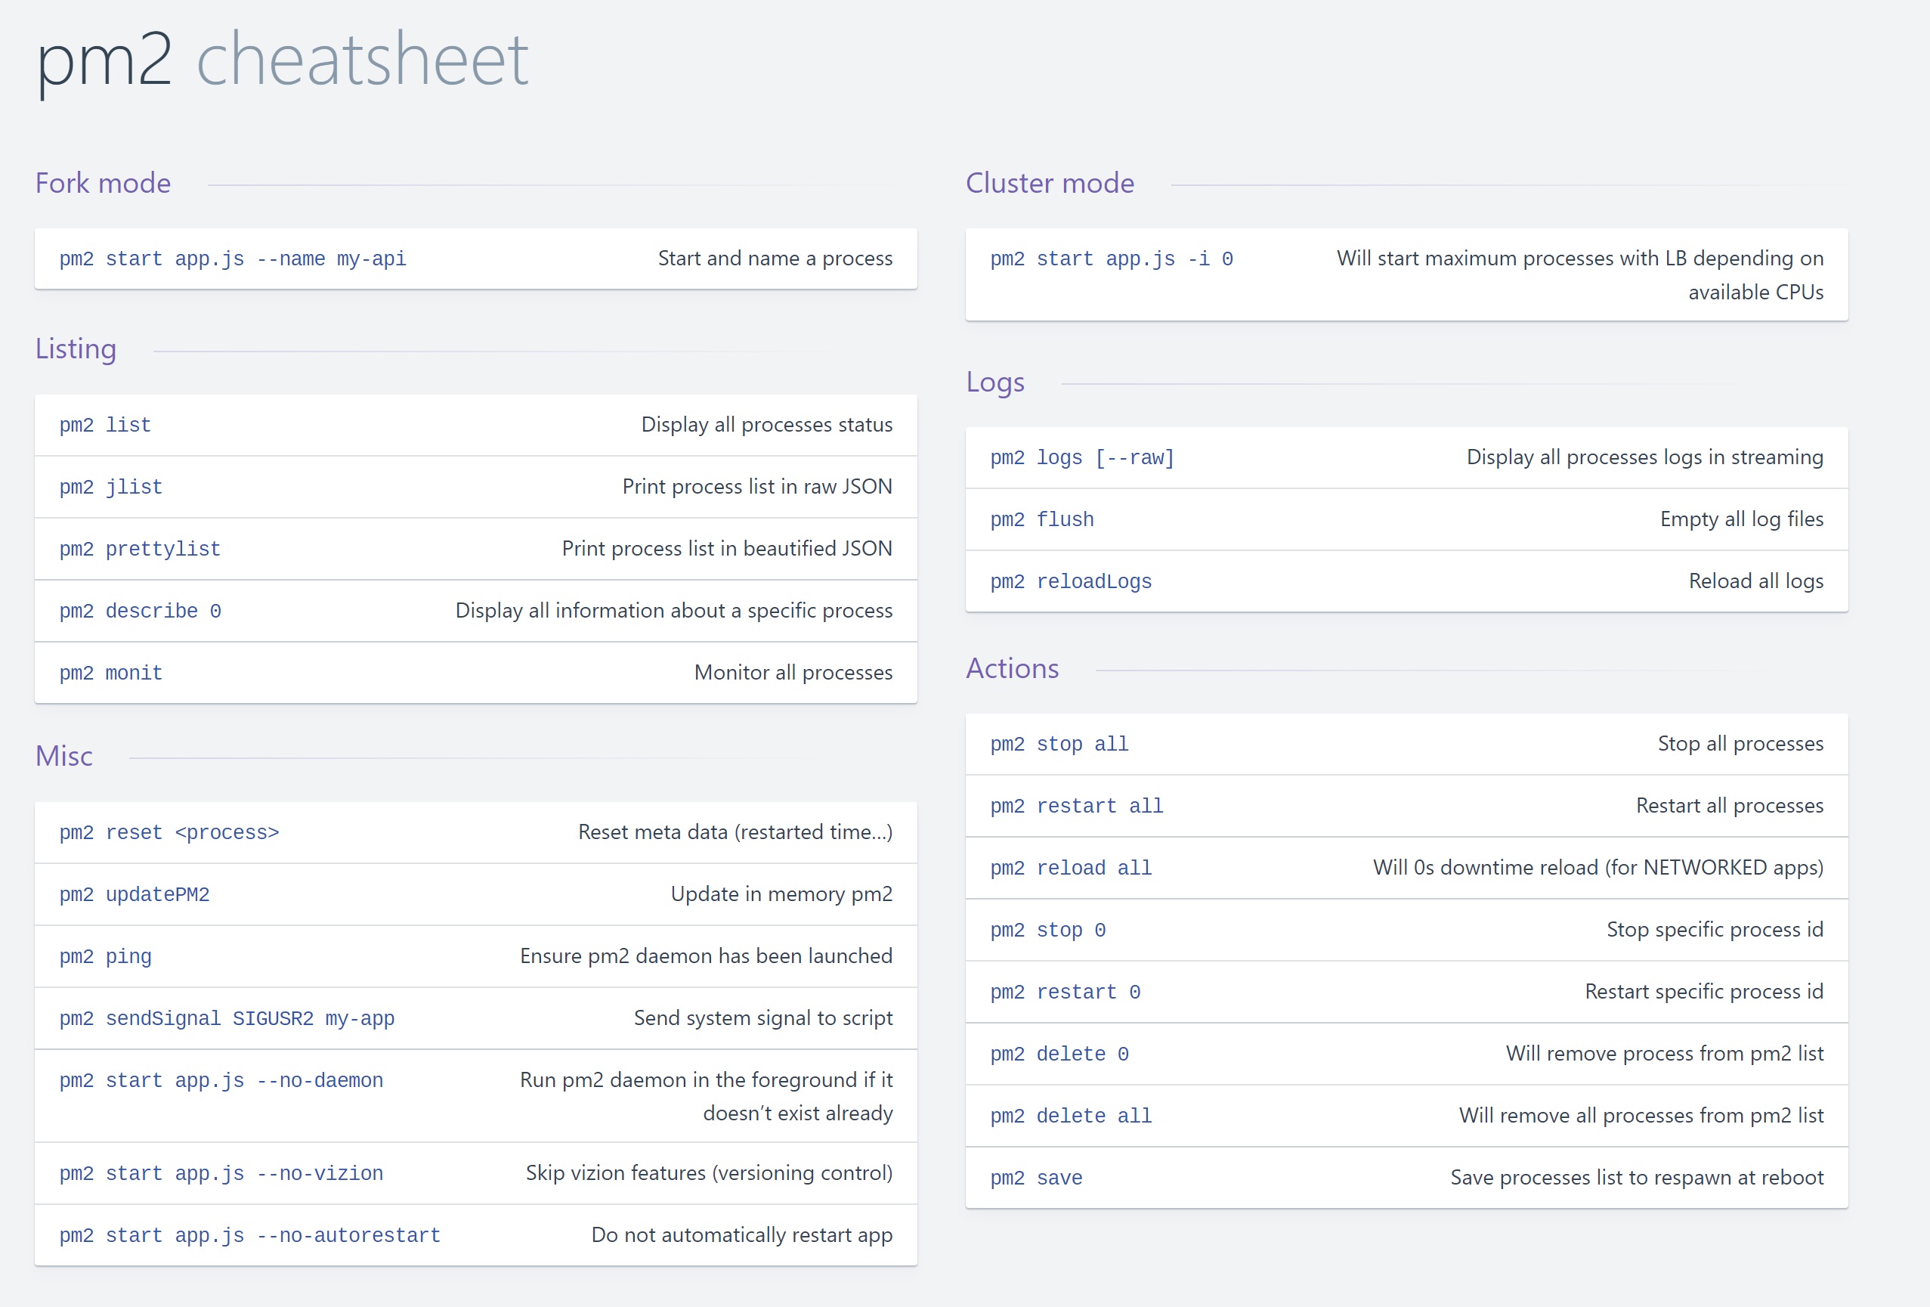Select 'pm2 start app.js --no-daemon' command

(x=221, y=1081)
